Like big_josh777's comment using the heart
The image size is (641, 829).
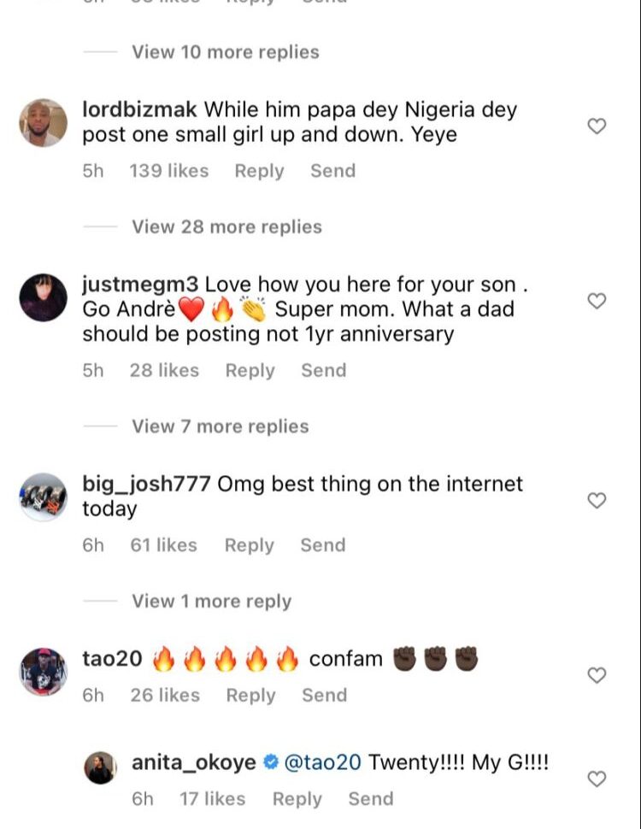tap(597, 500)
